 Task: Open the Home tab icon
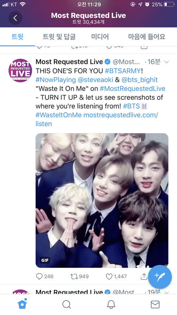pos(22,304)
